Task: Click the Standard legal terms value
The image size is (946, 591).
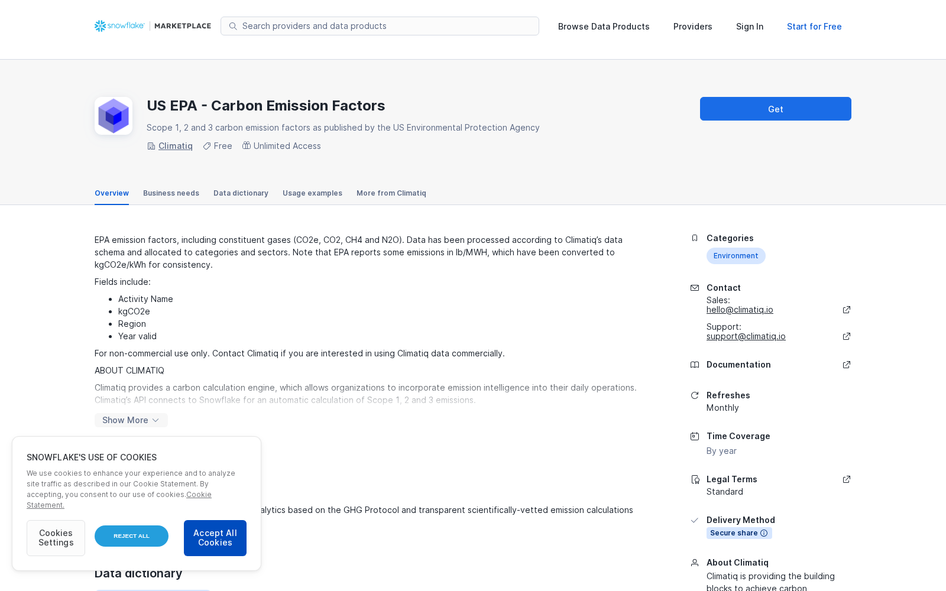Action: pos(725,492)
